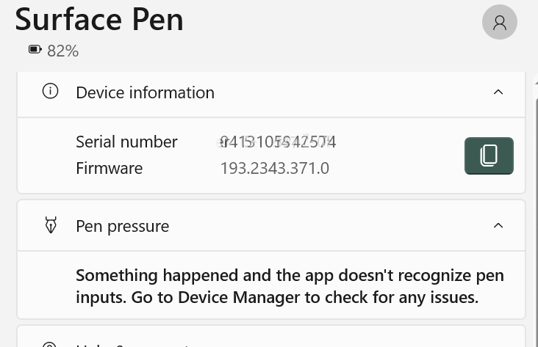Click the pen inputs error message
This screenshot has height=347, width=538.
[x=290, y=286]
